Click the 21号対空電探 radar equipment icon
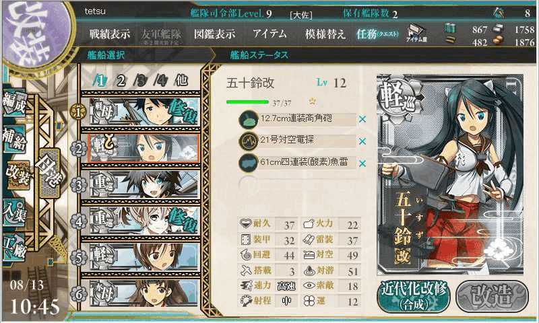Image resolution: width=539 pixels, height=323 pixels. pos(249,141)
